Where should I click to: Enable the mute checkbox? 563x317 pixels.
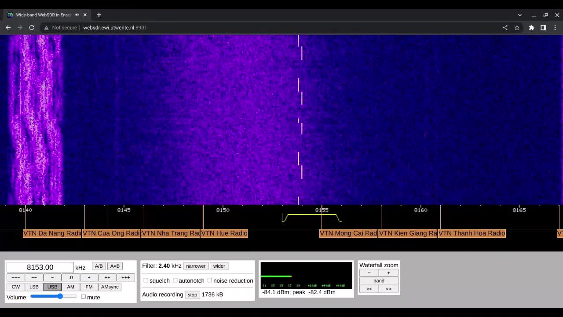pos(84,297)
